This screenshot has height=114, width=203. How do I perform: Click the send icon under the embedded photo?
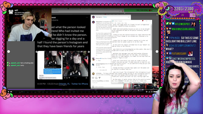pos(69,78)
